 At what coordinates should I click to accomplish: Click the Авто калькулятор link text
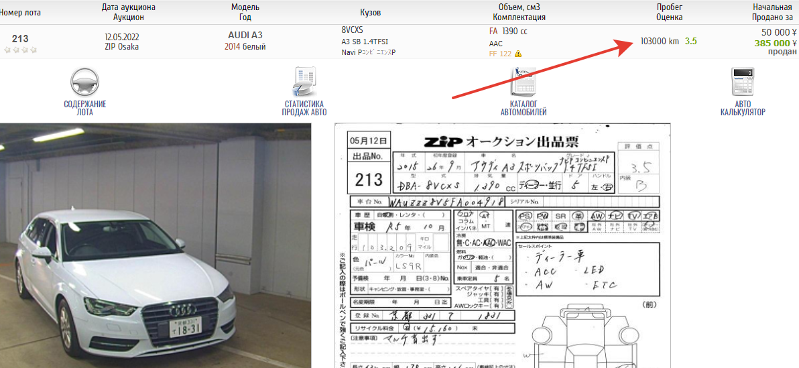click(743, 108)
